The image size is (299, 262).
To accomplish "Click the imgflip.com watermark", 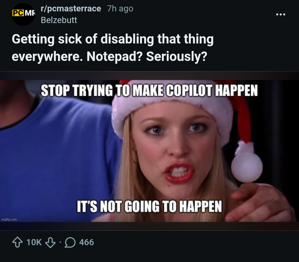I will coord(9,219).
